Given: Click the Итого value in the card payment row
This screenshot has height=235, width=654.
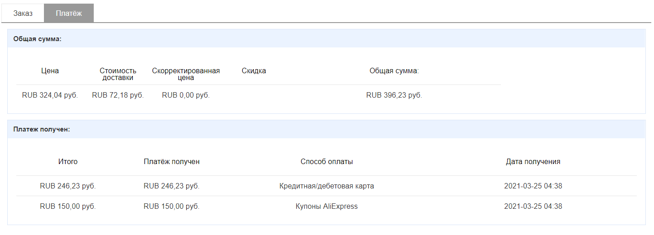Looking at the screenshot, I should [68, 186].
